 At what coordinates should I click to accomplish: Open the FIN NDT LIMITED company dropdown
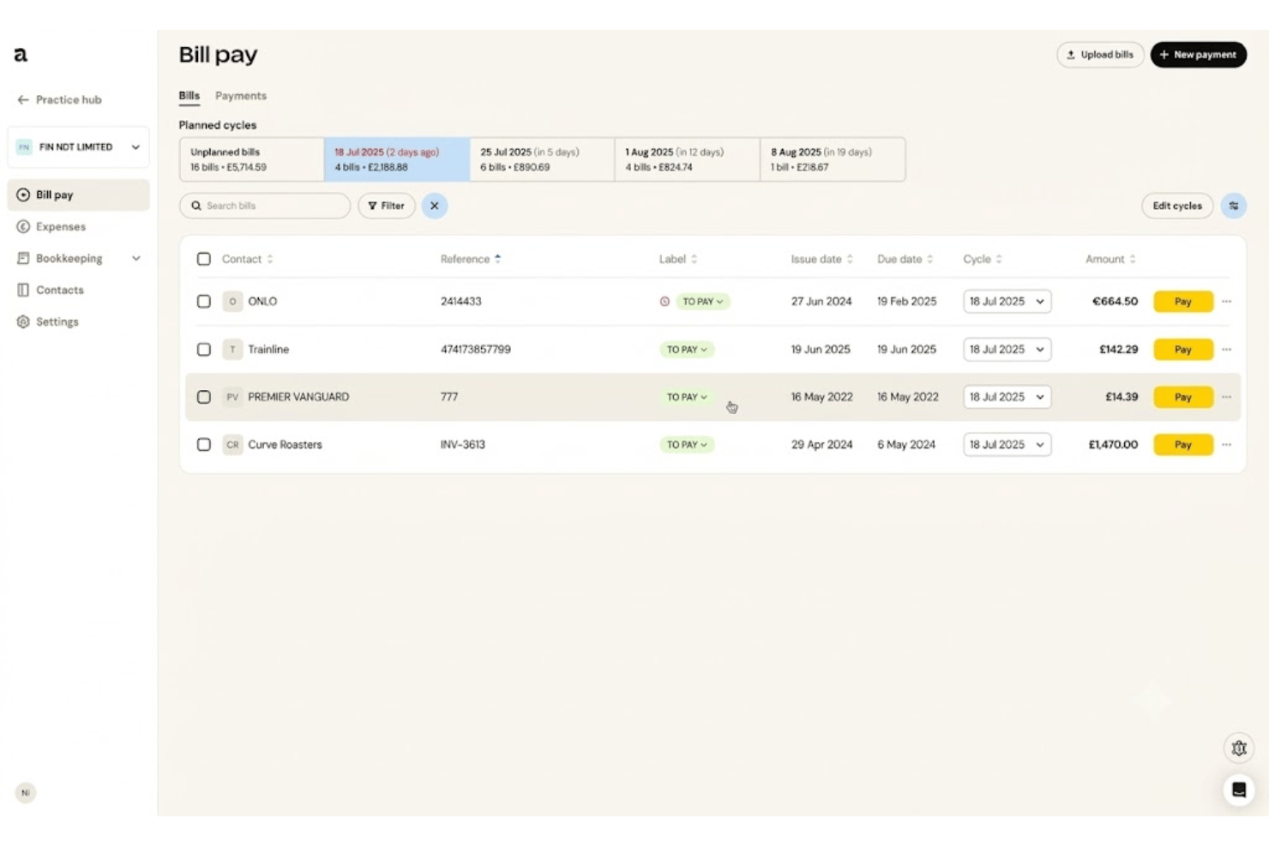point(78,147)
